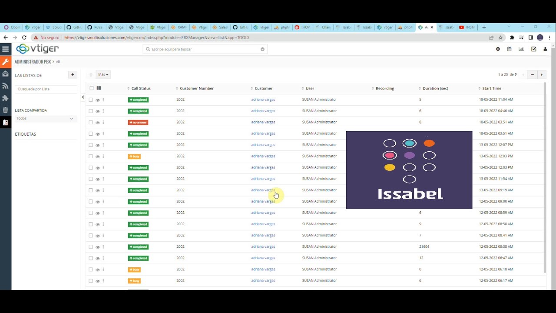Click ADMINISTRADOR PBX breadcrumb
This screenshot has height=313, width=556.
coord(33,62)
